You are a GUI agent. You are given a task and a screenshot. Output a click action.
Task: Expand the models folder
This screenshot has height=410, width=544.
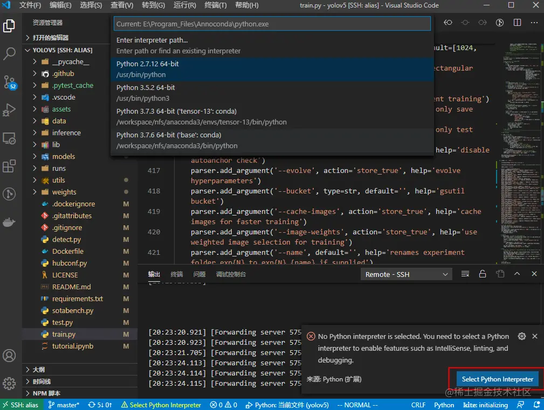pos(64,156)
